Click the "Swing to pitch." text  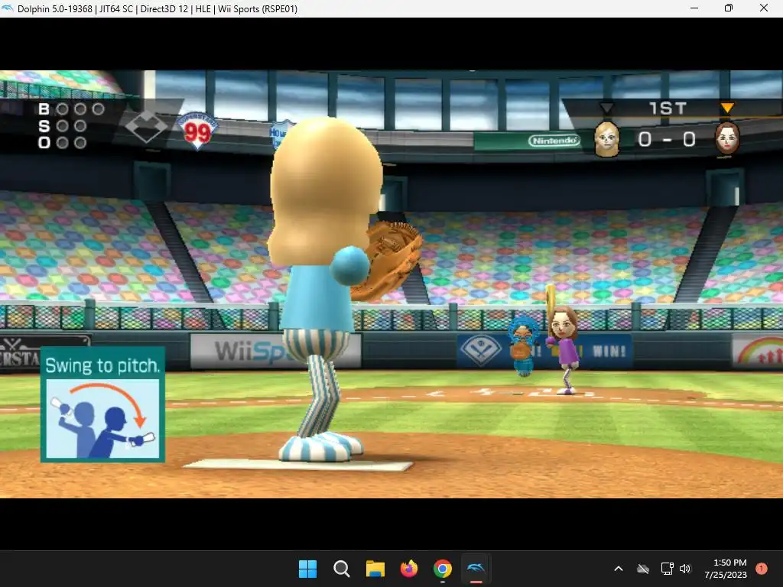103,365
